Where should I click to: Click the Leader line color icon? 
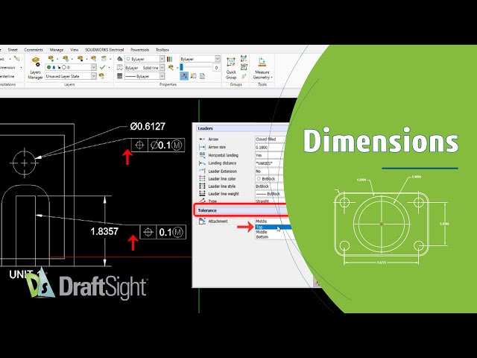[202, 179]
